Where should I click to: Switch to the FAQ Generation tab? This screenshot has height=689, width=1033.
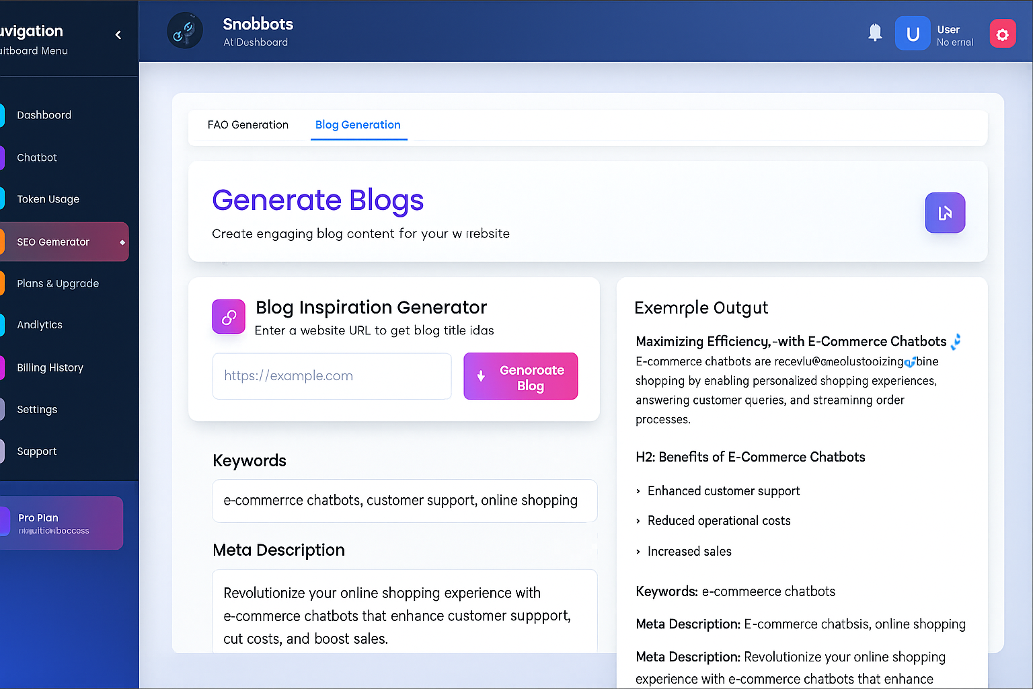(x=248, y=125)
